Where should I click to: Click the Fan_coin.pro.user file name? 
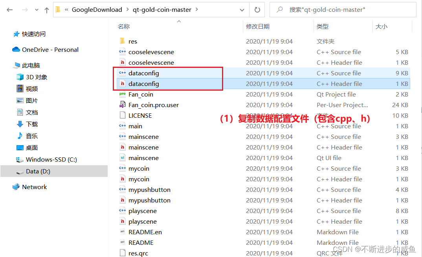pyautogui.click(x=154, y=105)
